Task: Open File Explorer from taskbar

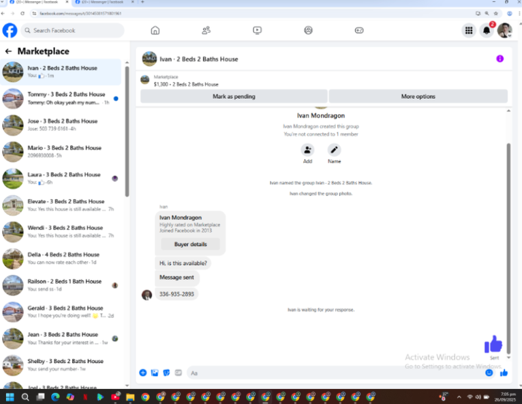Action: point(130,396)
